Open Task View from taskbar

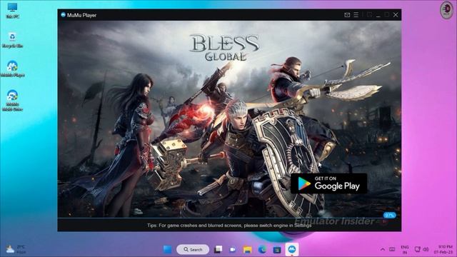[218, 249]
